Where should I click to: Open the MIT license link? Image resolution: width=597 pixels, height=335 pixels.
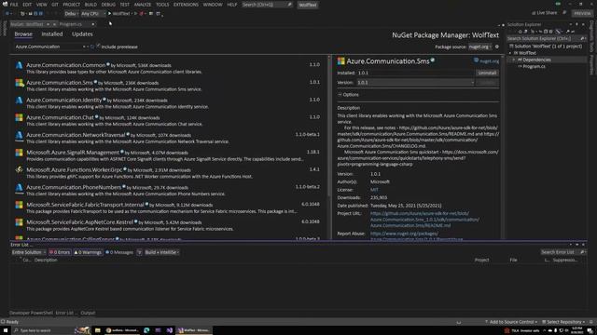pyautogui.click(x=374, y=190)
